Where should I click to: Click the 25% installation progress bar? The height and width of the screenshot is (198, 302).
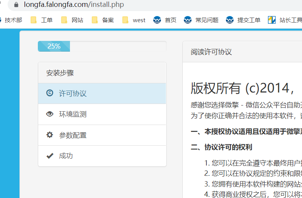[54, 46]
